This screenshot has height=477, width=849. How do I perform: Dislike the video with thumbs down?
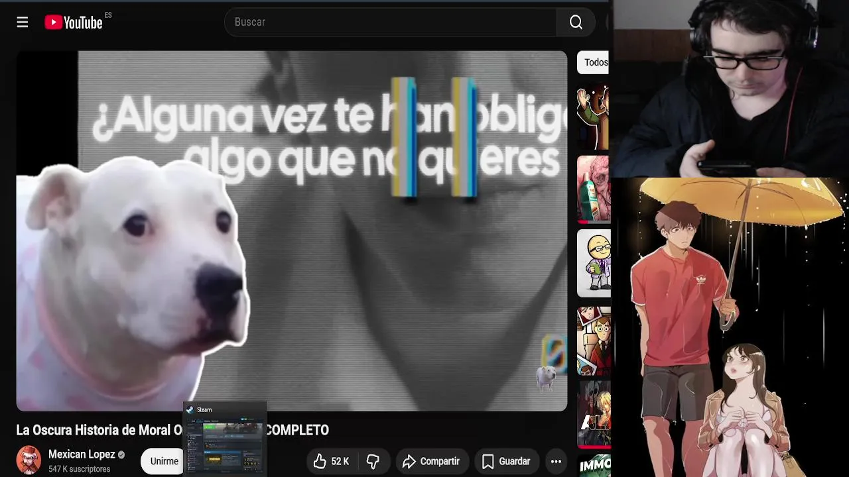point(373,461)
